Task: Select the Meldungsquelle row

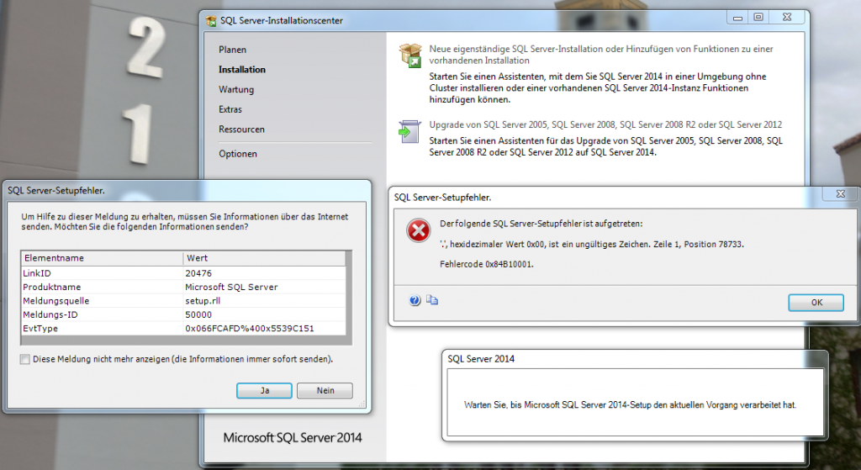Action: 184,300
